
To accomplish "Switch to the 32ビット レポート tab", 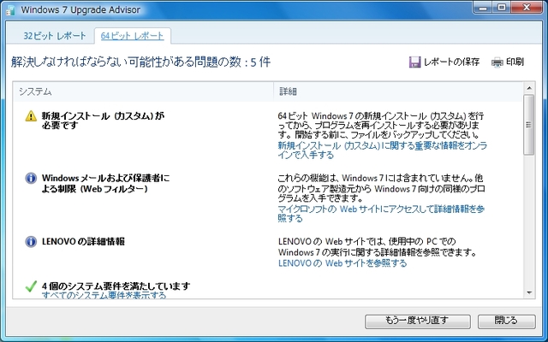I will pos(55,36).
